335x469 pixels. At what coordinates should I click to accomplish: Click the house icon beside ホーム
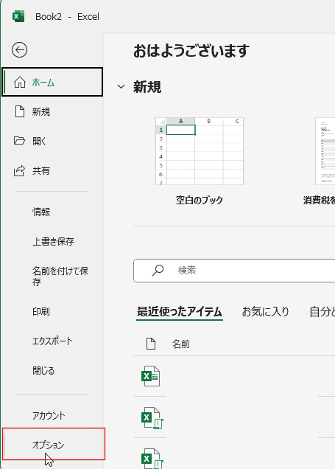pos(20,83)
